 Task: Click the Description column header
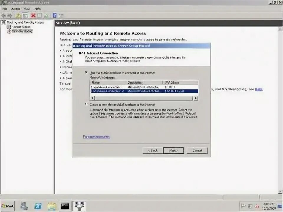144,82
